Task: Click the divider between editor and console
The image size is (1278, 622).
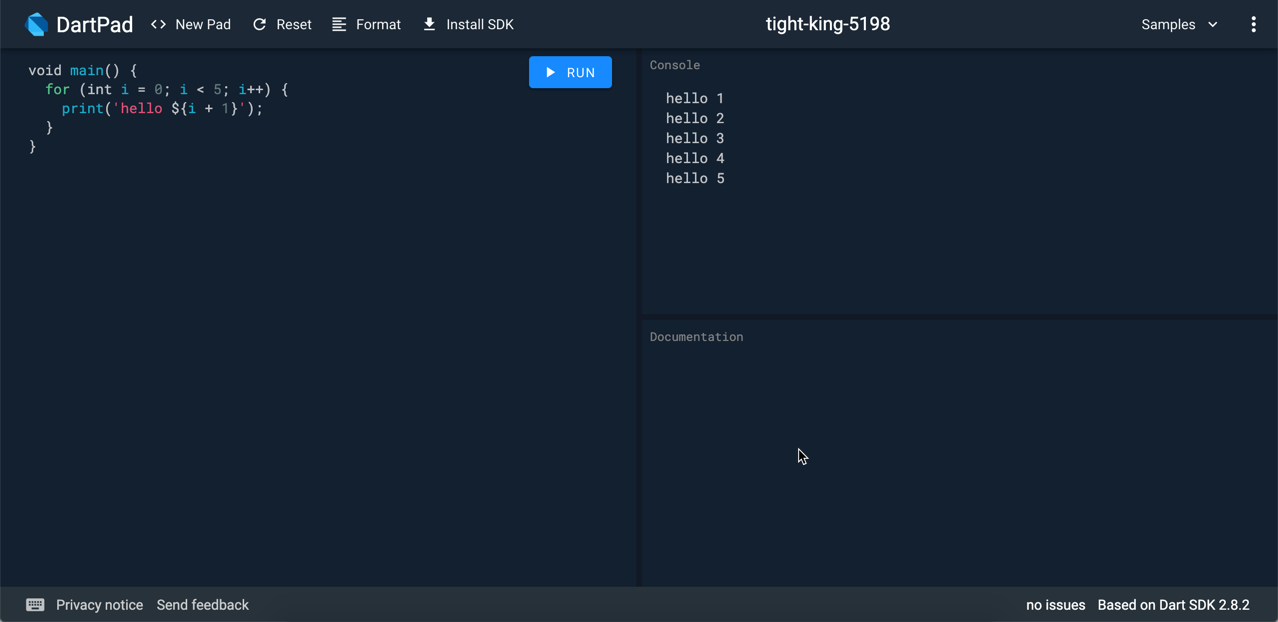Action: point(639,317)
